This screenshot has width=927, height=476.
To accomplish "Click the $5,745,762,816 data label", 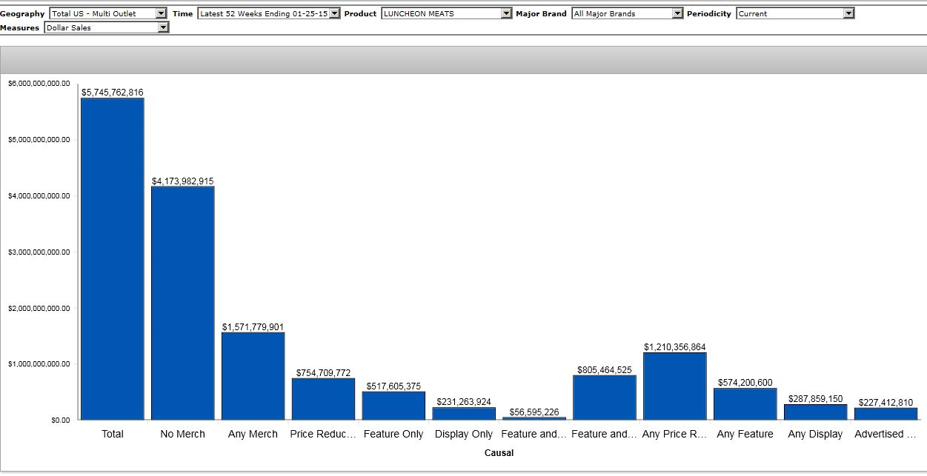I will coord(113,93).
